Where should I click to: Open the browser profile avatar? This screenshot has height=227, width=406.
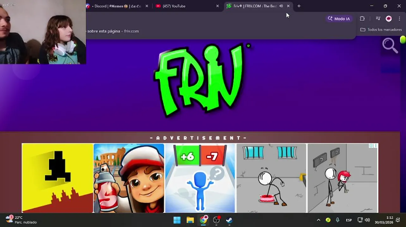389,19
